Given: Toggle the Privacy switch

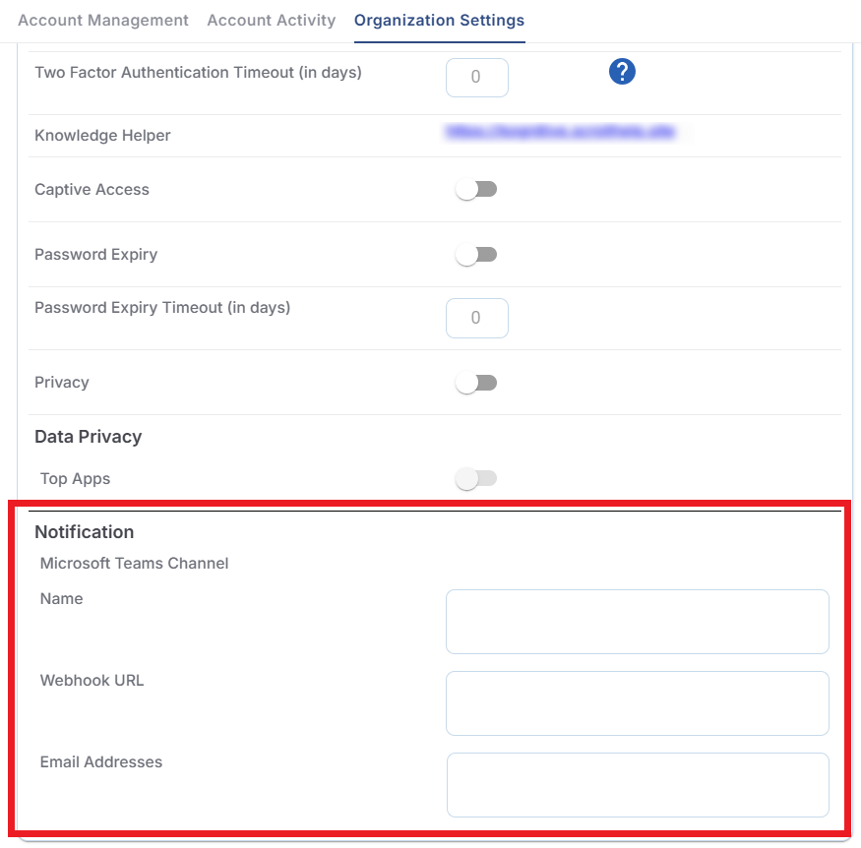Looking at the screenshot, I should pos(477,383).
